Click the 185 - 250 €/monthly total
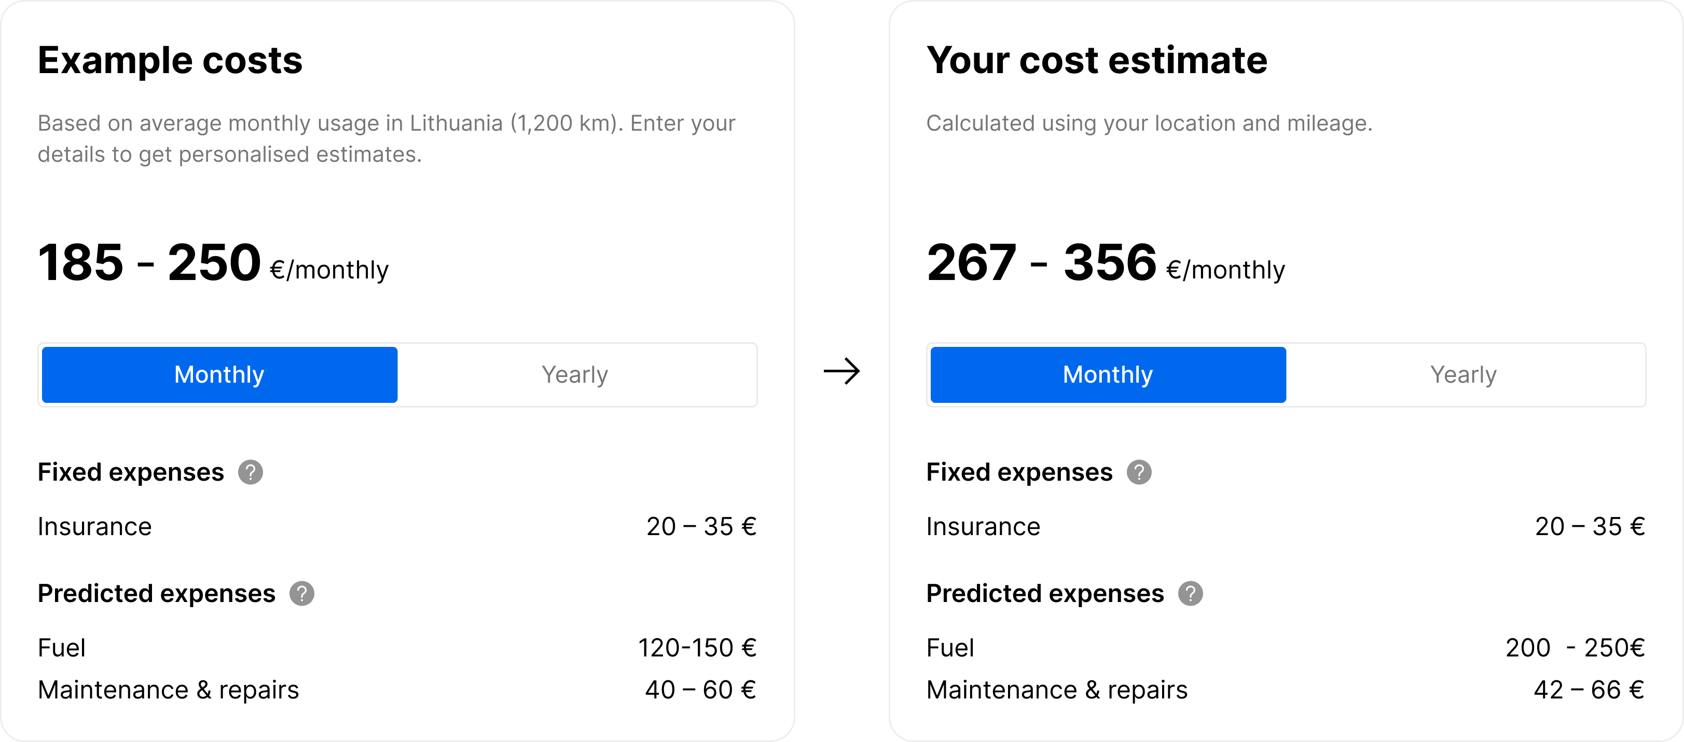The width and height of the screenshot is (1684, 742). tap(213, 263)
